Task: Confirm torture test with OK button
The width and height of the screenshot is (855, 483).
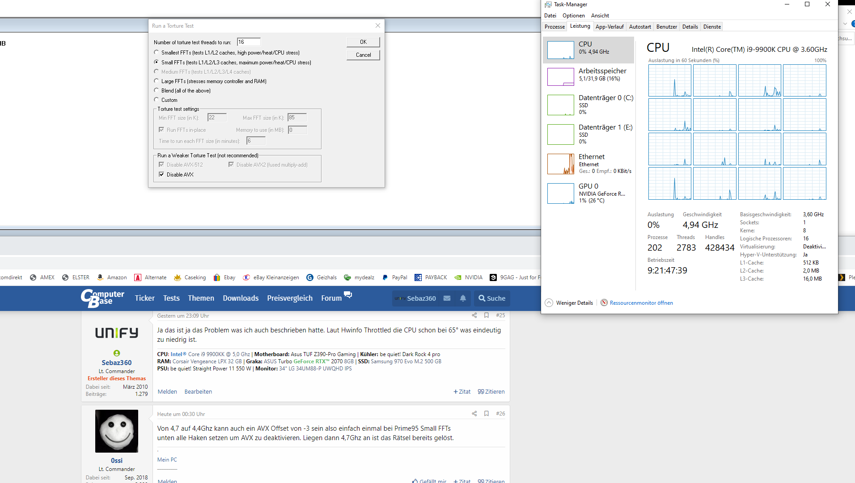Action: click(x=363, y=42)
